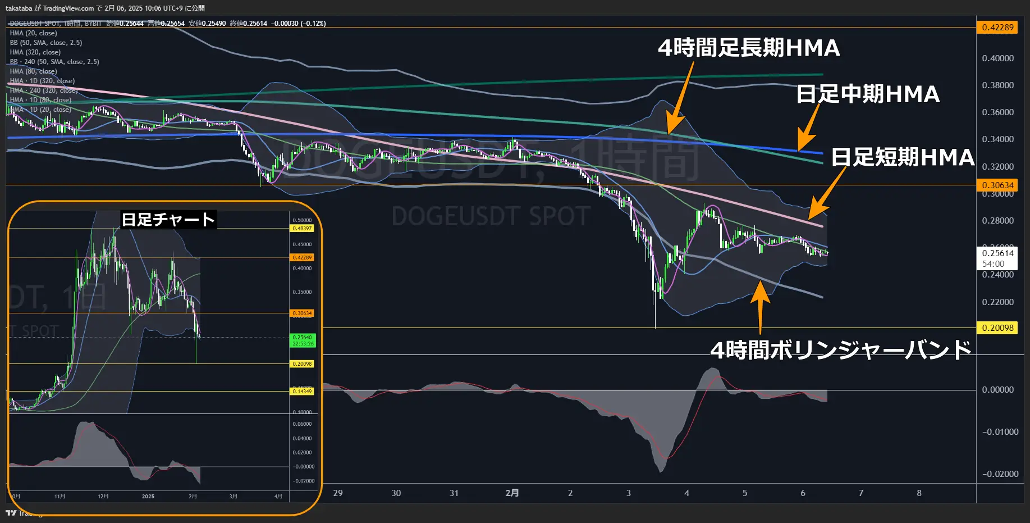Click the 0.40000 tick on the main price axis
1030x523 pixels.
pos(997,58)
